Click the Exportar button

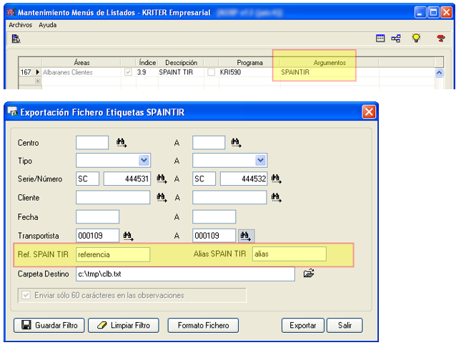pos(302,325)
